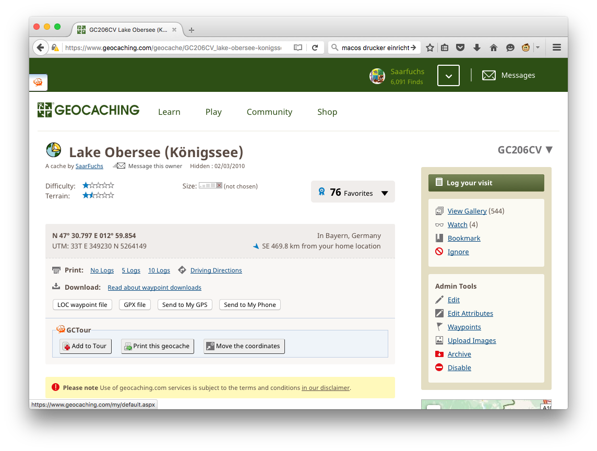The width and height of the screenshot is (597, 451).
Task: Click the Archive link
Action: pyautogui.click(x=459, y=354)
